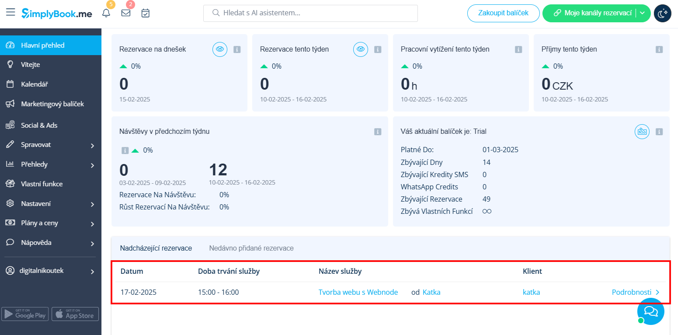Expand the Spravovat sidebar menu
Screen dimensions: 678x335
pyautogui.click(x=51, y=145)
